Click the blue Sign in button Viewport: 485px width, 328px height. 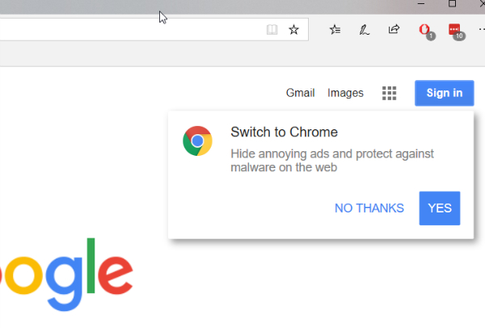(x=444, y=93)
